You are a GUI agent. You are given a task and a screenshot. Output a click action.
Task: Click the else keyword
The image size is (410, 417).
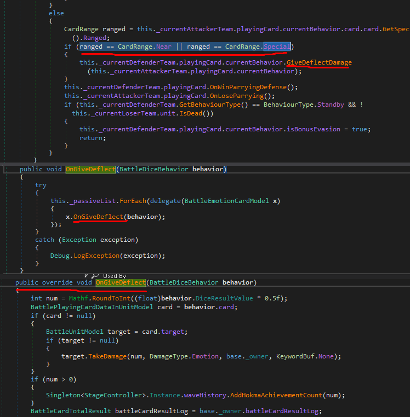click(56, 13)
